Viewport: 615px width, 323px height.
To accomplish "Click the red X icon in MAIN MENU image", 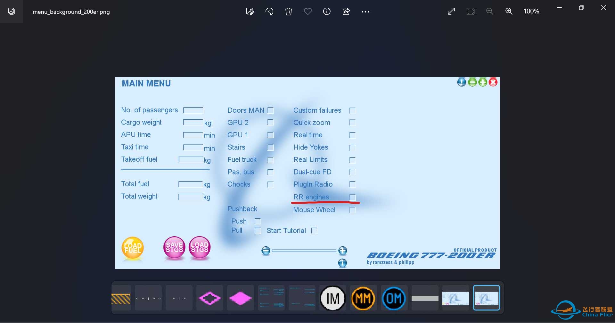I will click(493, 82).
